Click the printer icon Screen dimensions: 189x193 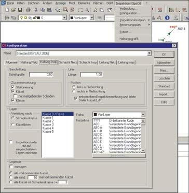click(28, 10)
